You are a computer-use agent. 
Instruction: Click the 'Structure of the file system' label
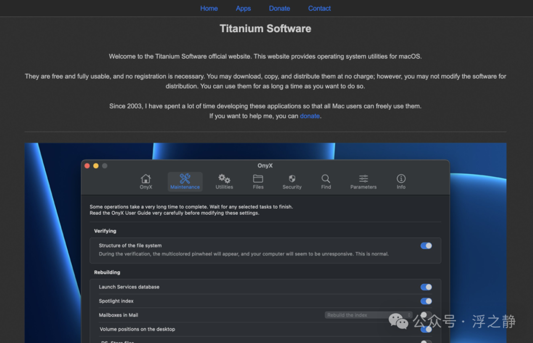(x=130, y=246)
